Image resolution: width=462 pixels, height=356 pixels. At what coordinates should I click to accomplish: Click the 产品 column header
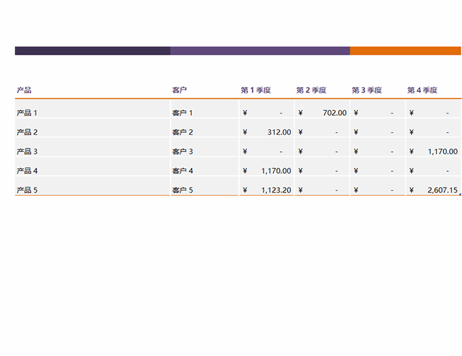click(24, 90)
